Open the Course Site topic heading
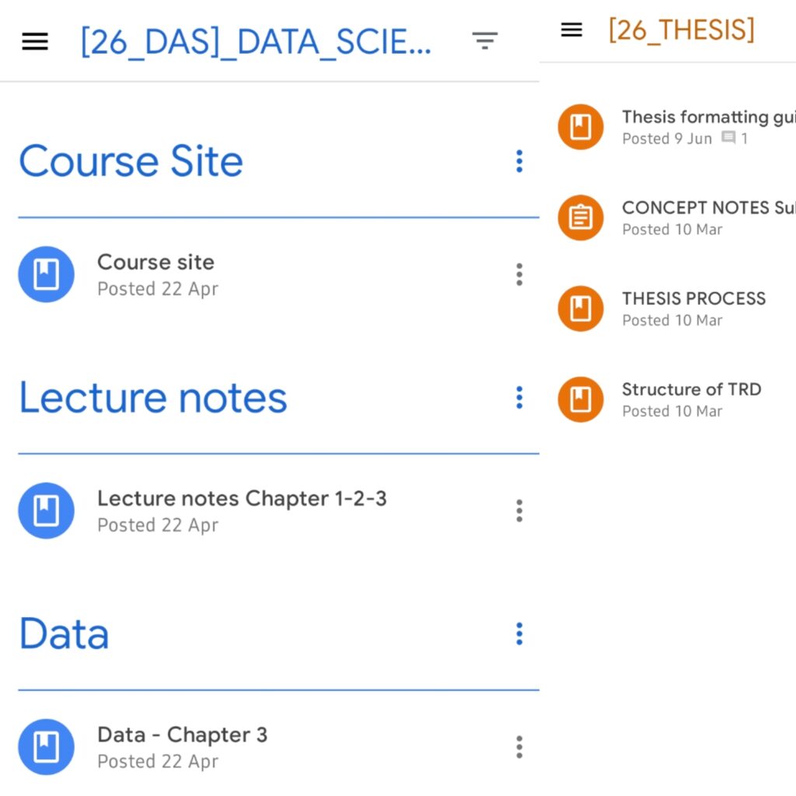The width and height of the screenshot is (796, 796). tap(131, 162)
